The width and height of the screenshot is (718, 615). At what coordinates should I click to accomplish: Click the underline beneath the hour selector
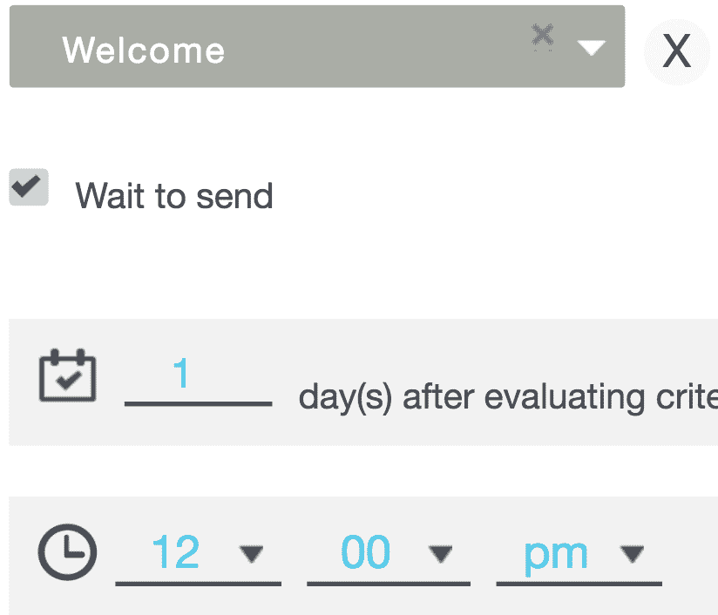pos(198,583)
